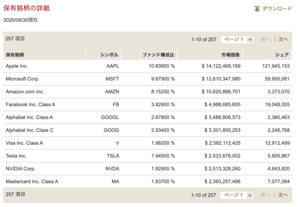Screen dimensions: 298x207
Task: Click the download arrow icon
Action: pyautogui.click(x=257, y=9)
